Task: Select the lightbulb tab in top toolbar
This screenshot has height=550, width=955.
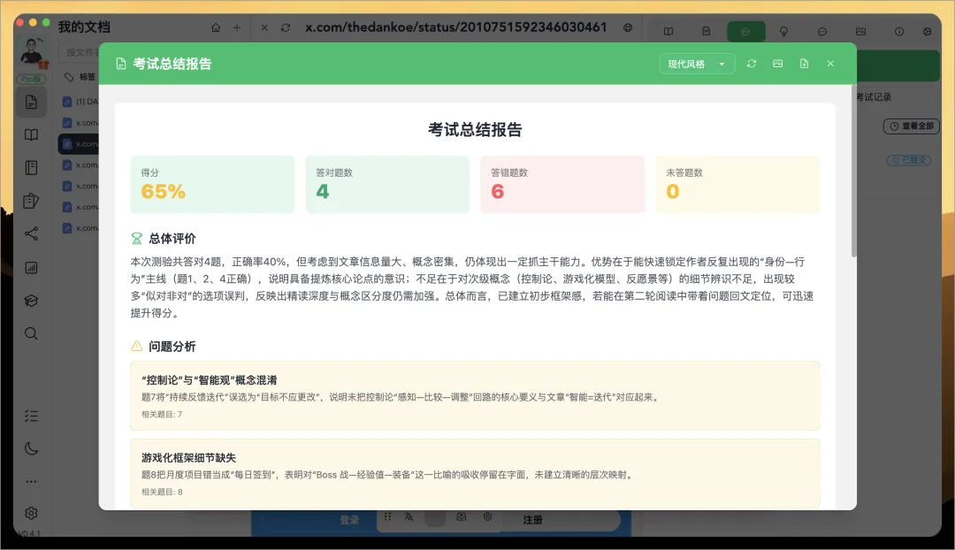Action: (783, 31)
